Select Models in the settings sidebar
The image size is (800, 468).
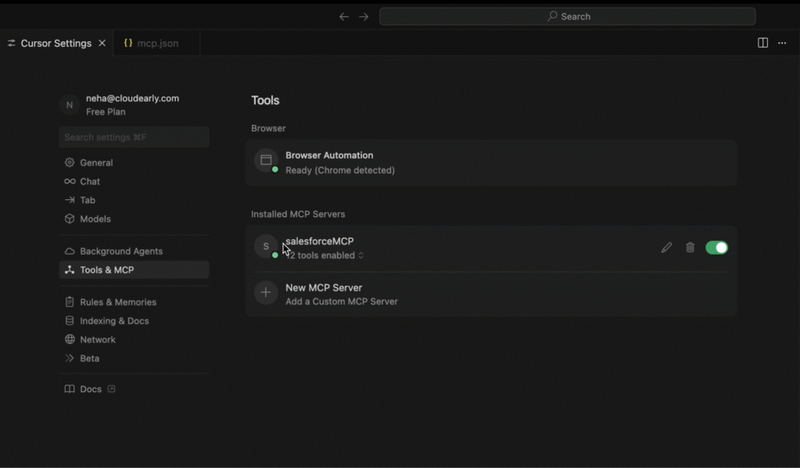95,219
